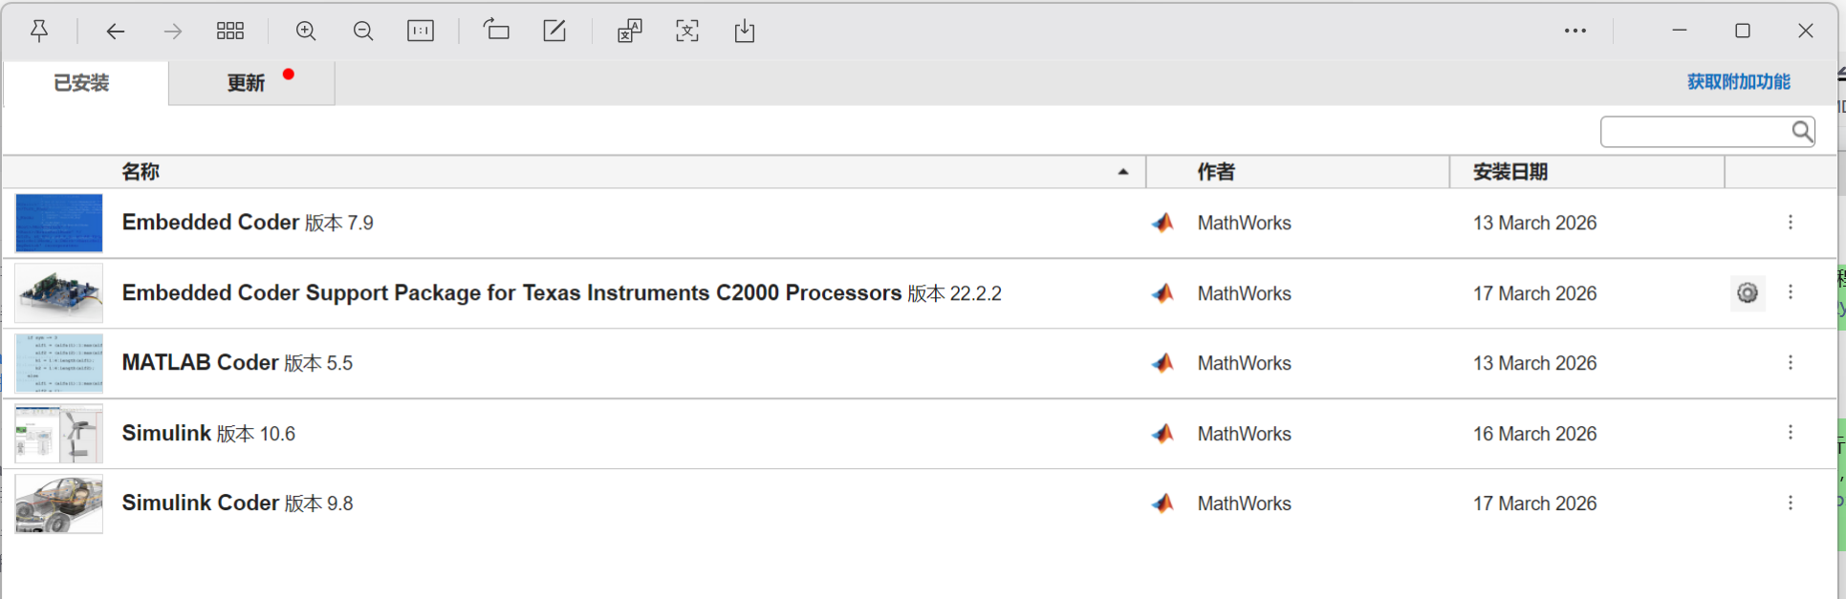Open options menu for C2000 Support Package row
The height and width of the screenshot is (599, 1846).
[x=1791, y=292]
